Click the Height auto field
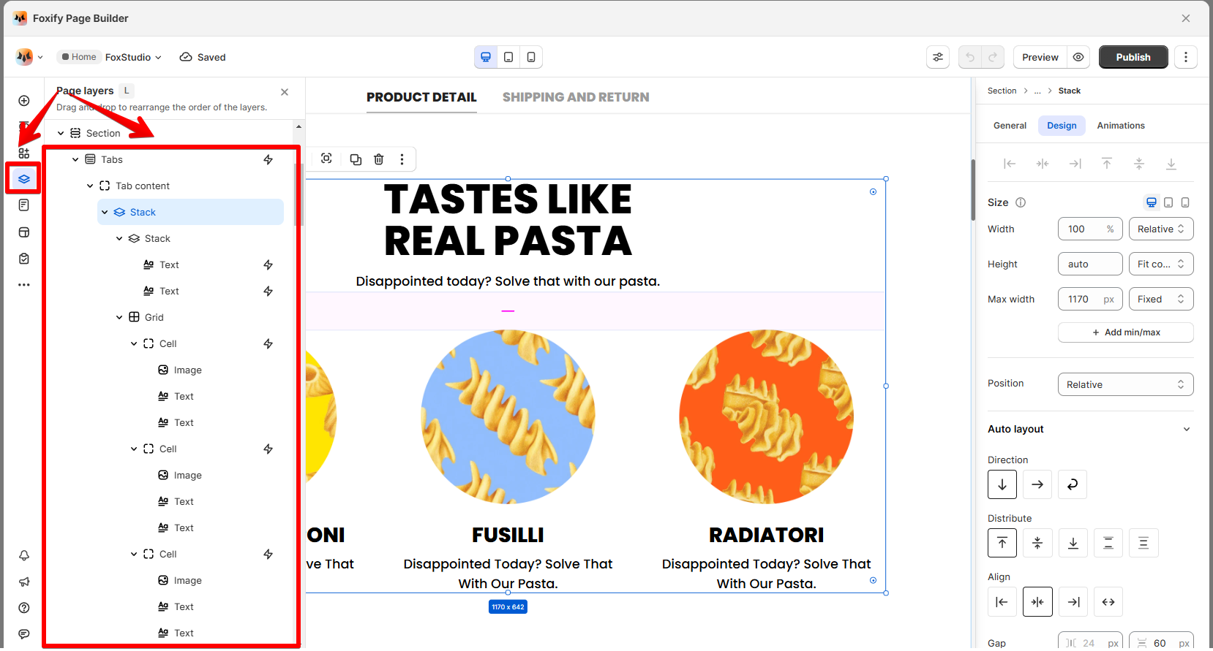The image size is (1213, 651). [1090, 264]
